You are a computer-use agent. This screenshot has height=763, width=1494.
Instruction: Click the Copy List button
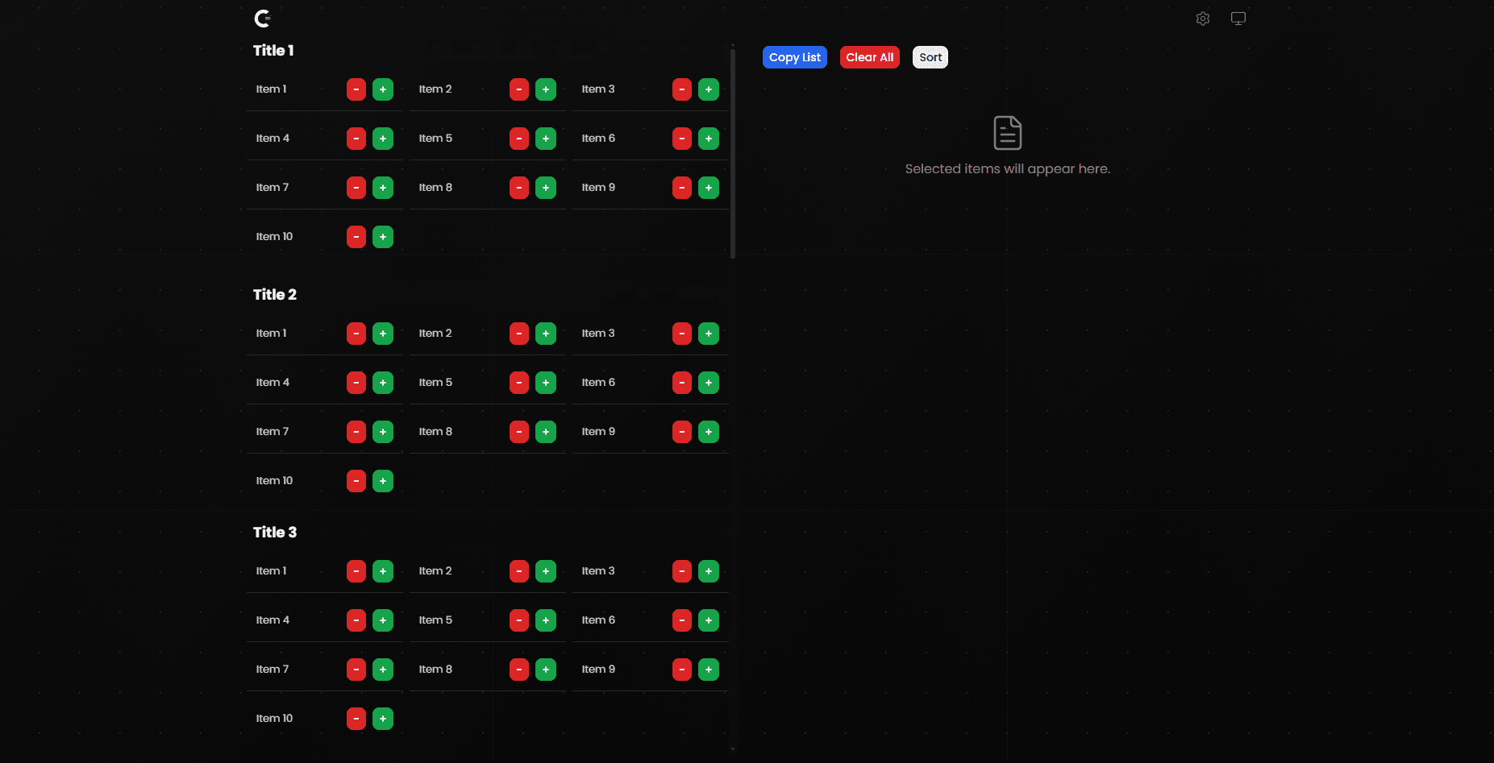794,57
